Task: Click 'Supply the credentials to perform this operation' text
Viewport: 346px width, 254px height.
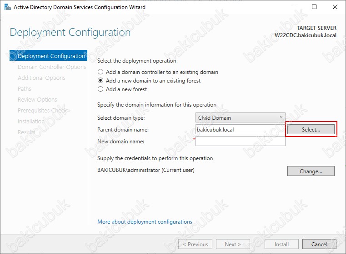Action: (x=155, y=158)
